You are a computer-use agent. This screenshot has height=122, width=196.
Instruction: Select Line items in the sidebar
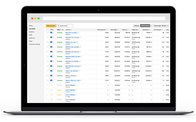point(32,29)
